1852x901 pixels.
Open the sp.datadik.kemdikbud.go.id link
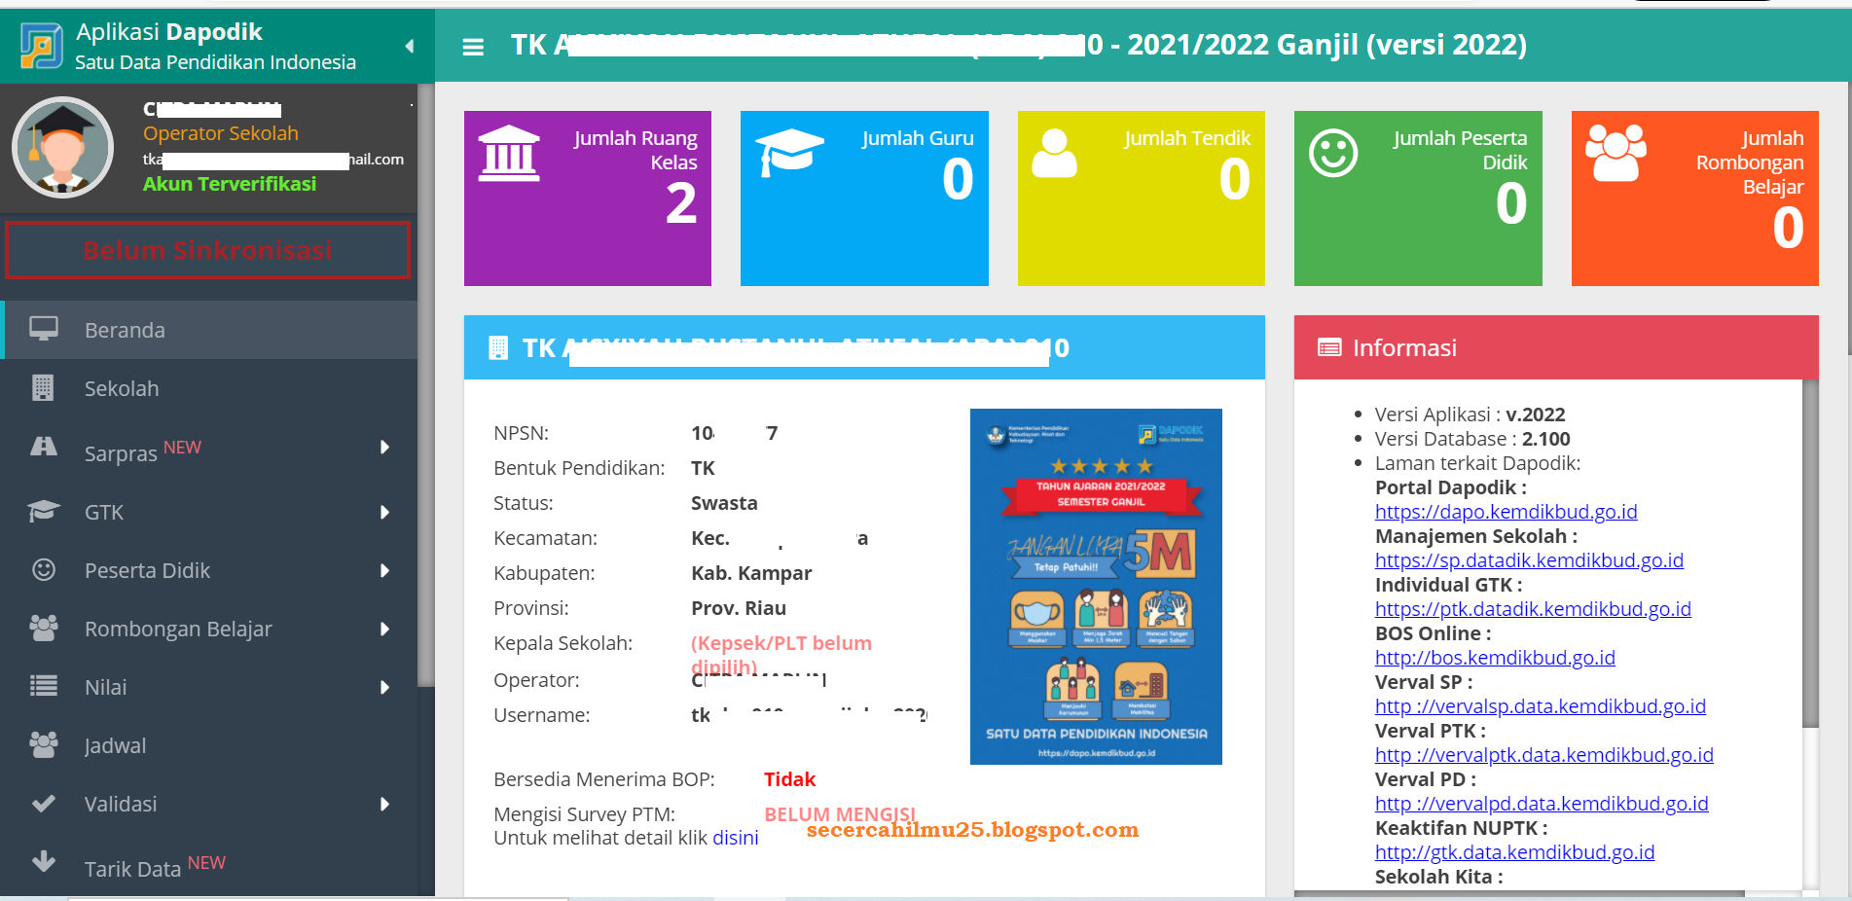pyautogui.click(x=1529, y=560)
